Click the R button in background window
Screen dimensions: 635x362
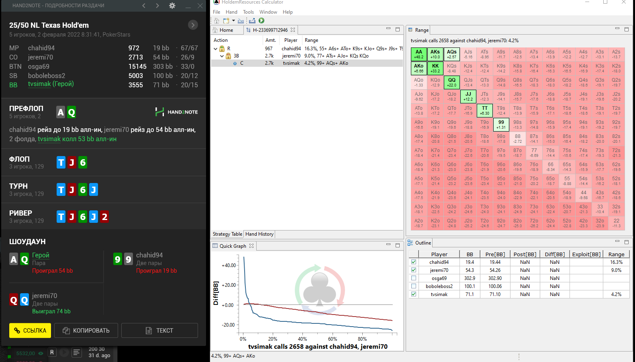(x=52, y=352)
